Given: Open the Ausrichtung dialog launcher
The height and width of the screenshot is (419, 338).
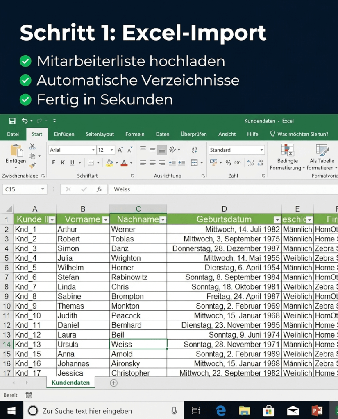Looking at the screenshot, I should click(203, 176).
